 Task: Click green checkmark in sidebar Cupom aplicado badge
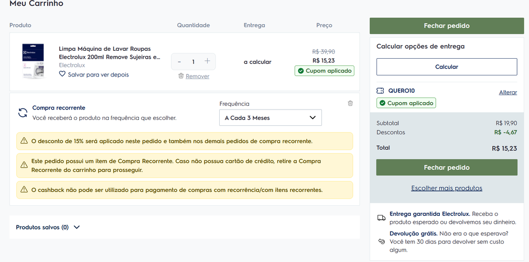point(382,103)
